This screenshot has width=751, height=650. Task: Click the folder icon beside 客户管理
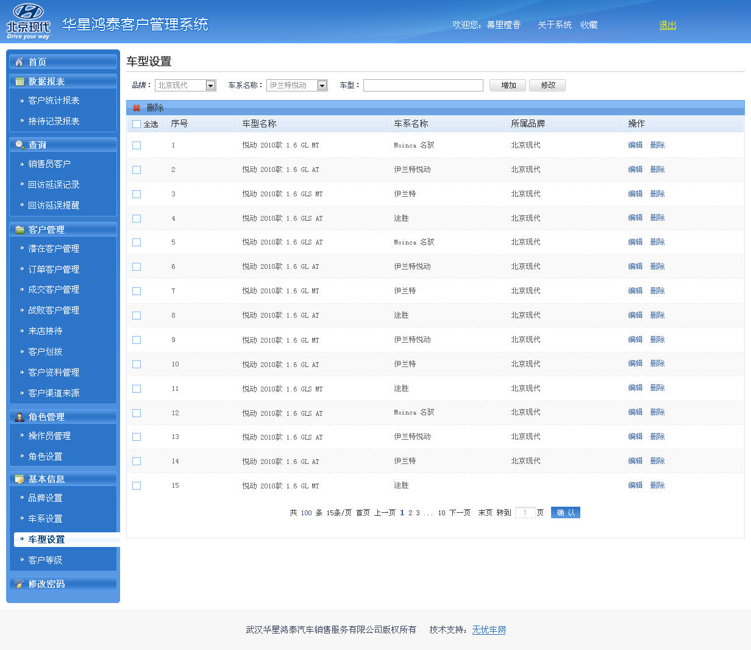(20, 229)
